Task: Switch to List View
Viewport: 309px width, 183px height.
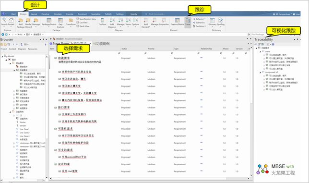Action: (82, 23)
